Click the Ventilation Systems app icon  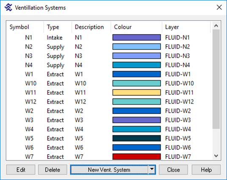[8, 7]
